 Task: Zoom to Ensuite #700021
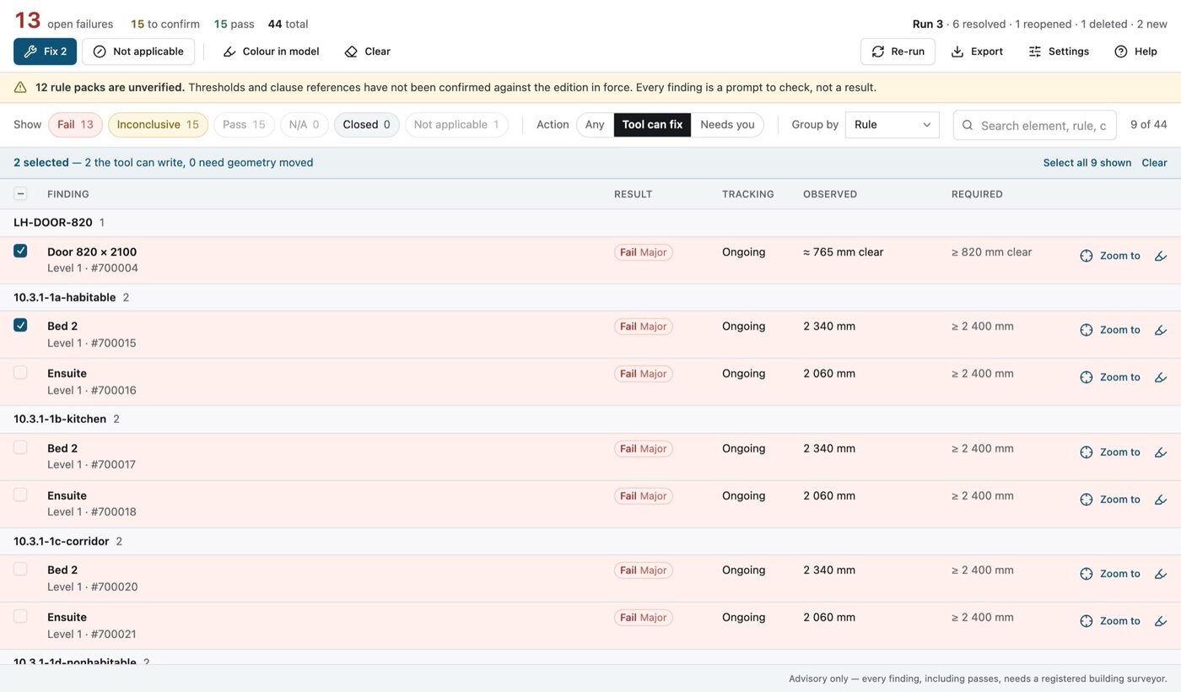pos(1110,621)
